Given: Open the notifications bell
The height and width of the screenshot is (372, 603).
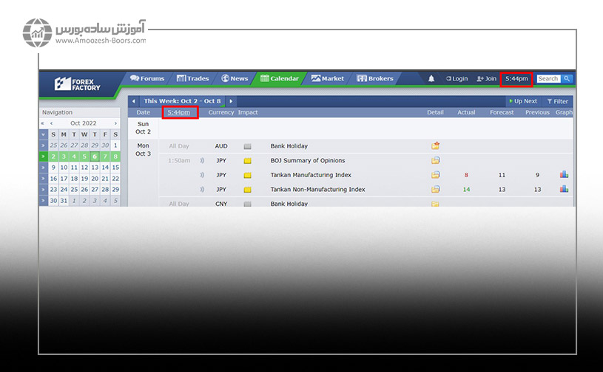Looking at the screenshot, I should pos(431,79).
